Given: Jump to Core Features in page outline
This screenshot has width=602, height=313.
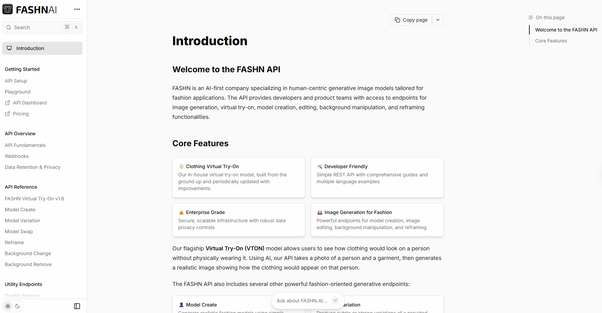Looking at the screenshot, I should (551, 41).
